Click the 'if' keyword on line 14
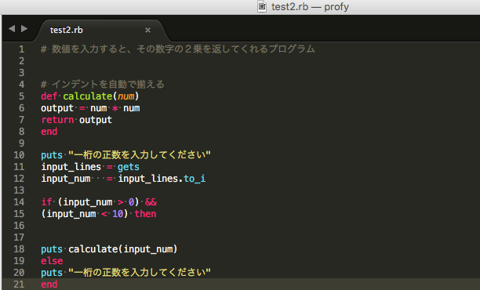The image size is (480, 290). click(46, 202)
